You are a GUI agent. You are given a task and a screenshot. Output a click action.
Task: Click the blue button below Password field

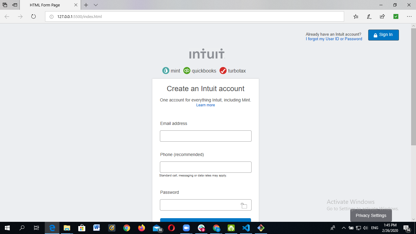click(206, 220)
